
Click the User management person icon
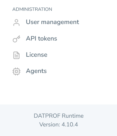16,23
